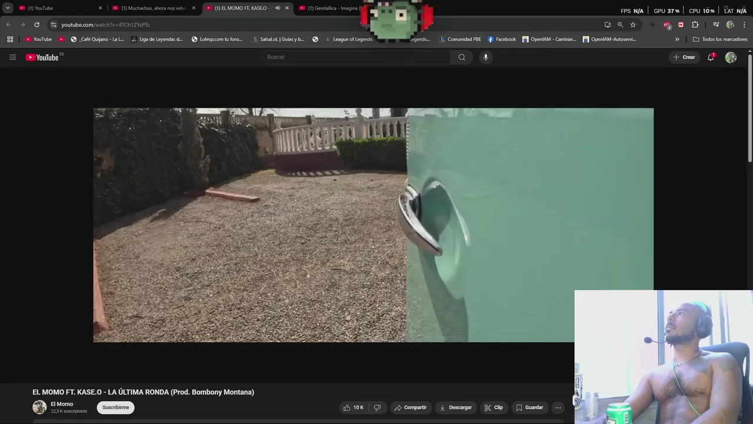753x424 pixels.
Task: Click the YouTube search magnifier button
Action: (462, 57)
